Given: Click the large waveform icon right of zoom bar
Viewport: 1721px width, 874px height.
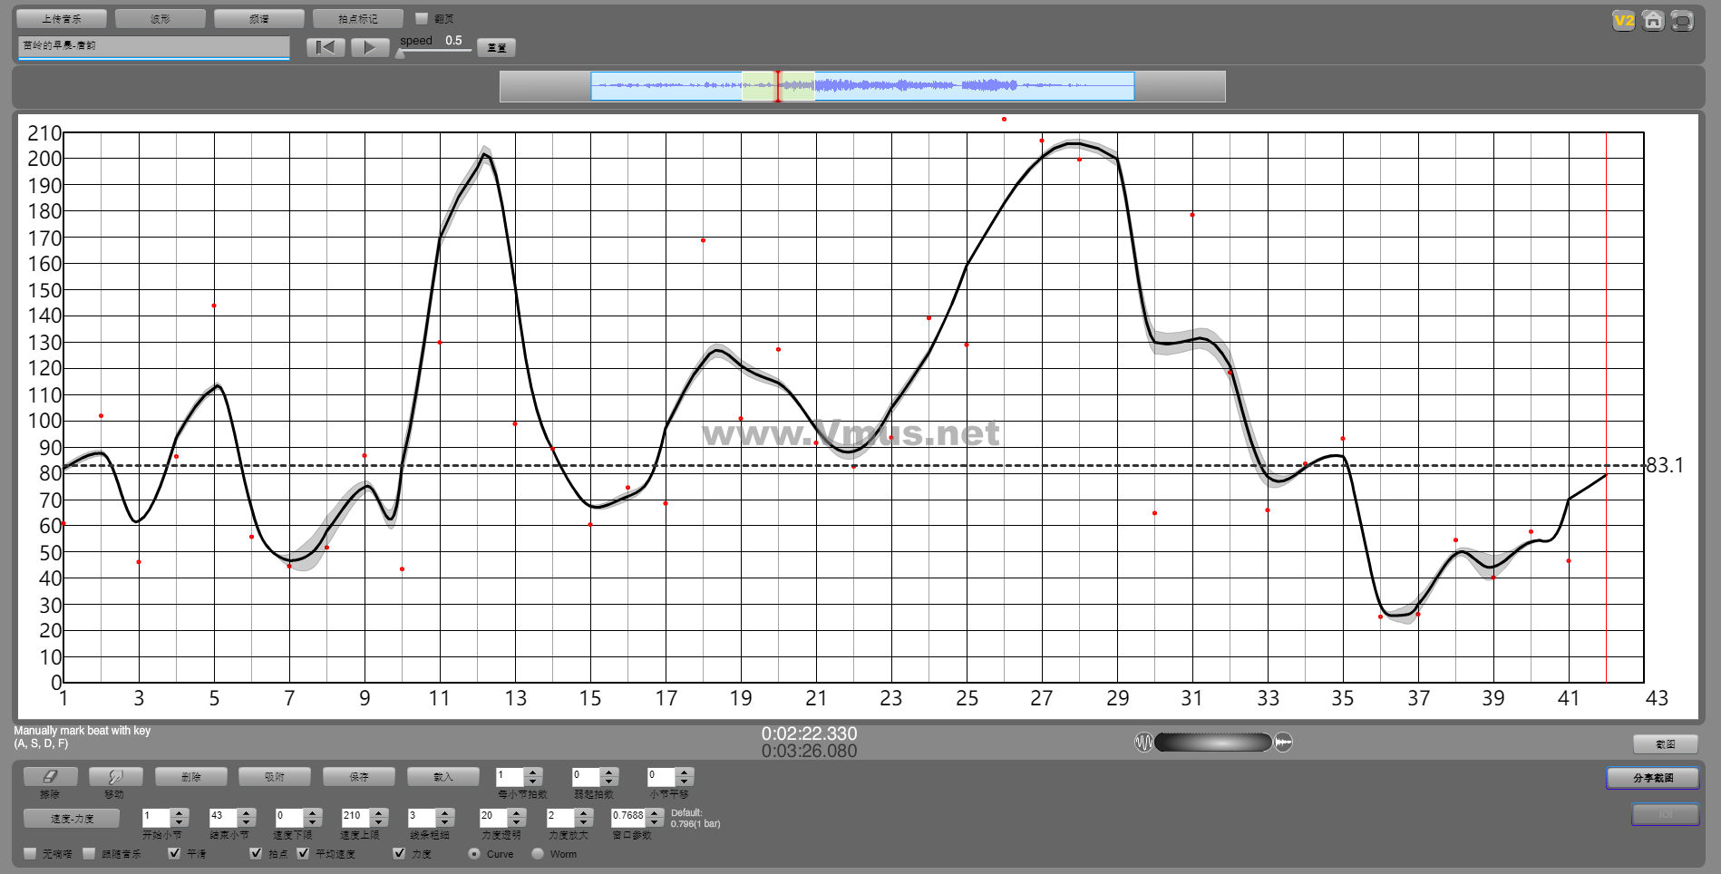Looking at the screenshot, I should (1284, 743).
